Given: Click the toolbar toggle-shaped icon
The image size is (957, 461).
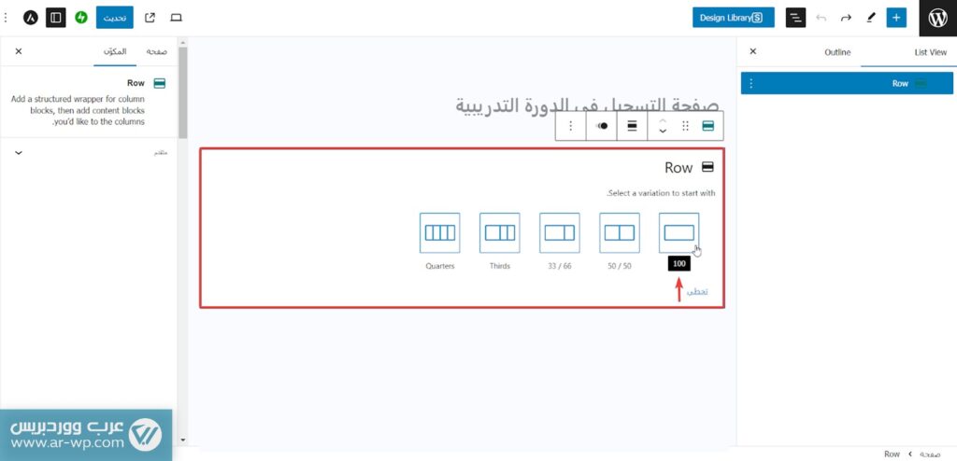Looking at the screenshot, I should pyautogui.click(x=602, y=126).
